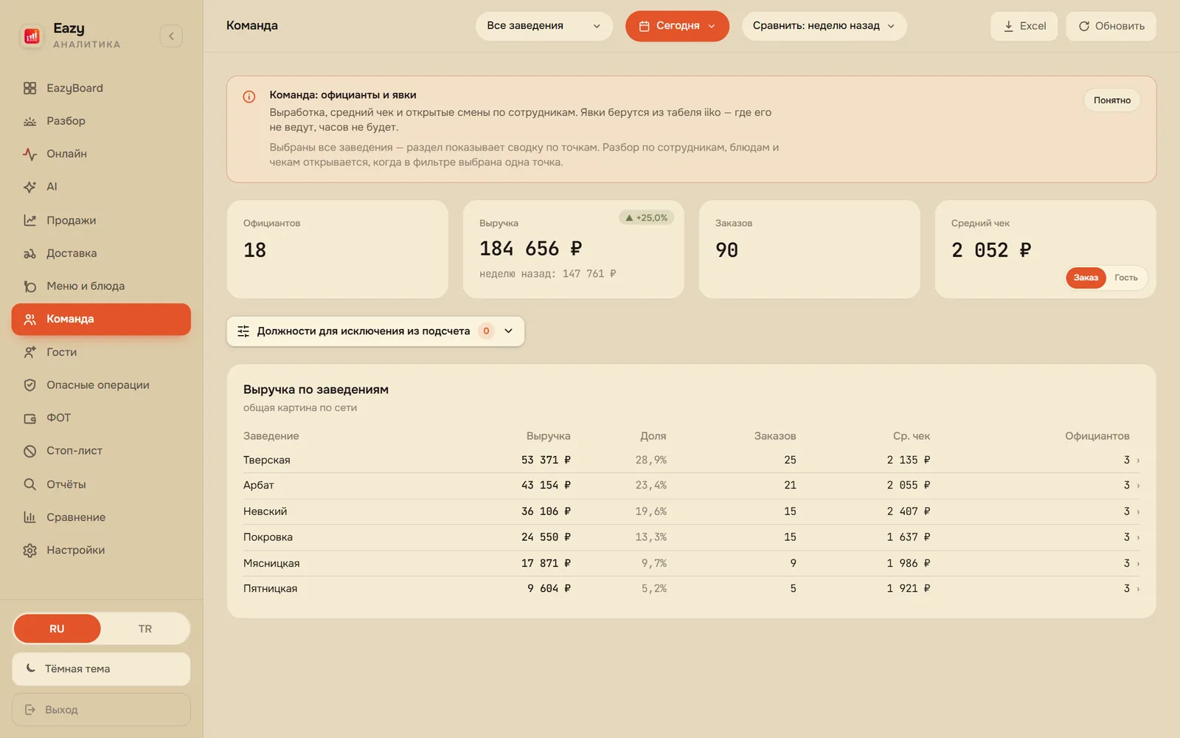Screen dimensions: 1180x738
Task: Click the Выход logout button
Action: pyautogui.click(x=101, y=709)
